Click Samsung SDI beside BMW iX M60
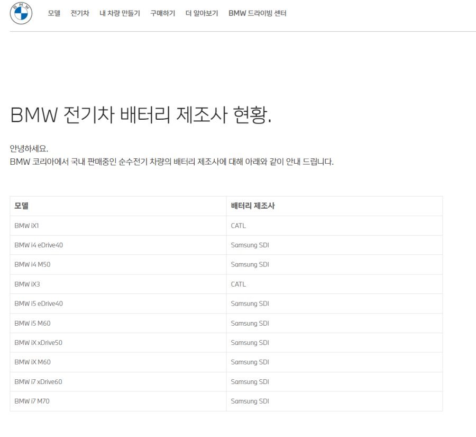This screenshot has width=476, height=437. pyautogui.click(x=250, y=362)
